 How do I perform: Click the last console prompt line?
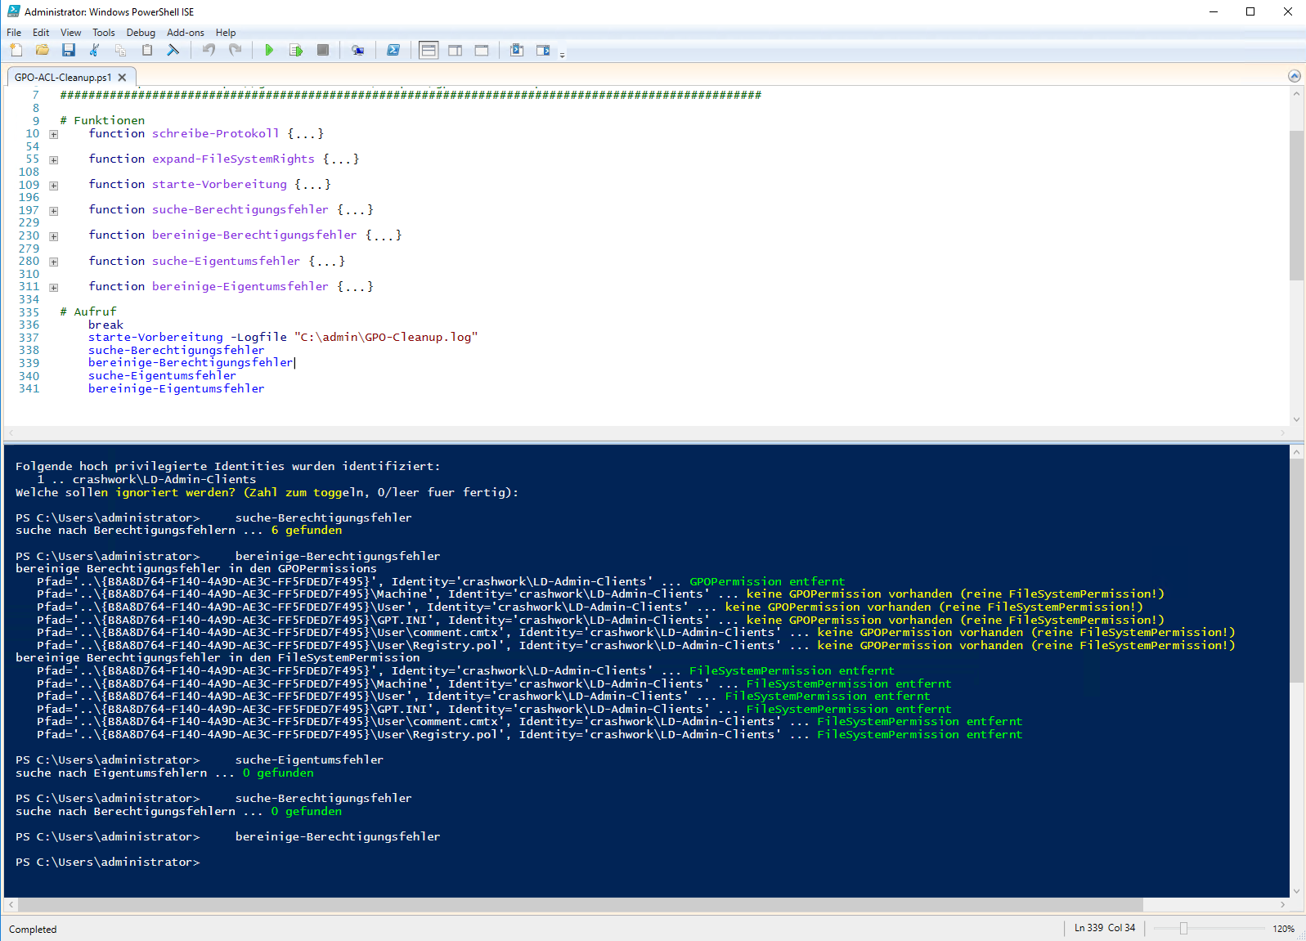click(107, 862)
